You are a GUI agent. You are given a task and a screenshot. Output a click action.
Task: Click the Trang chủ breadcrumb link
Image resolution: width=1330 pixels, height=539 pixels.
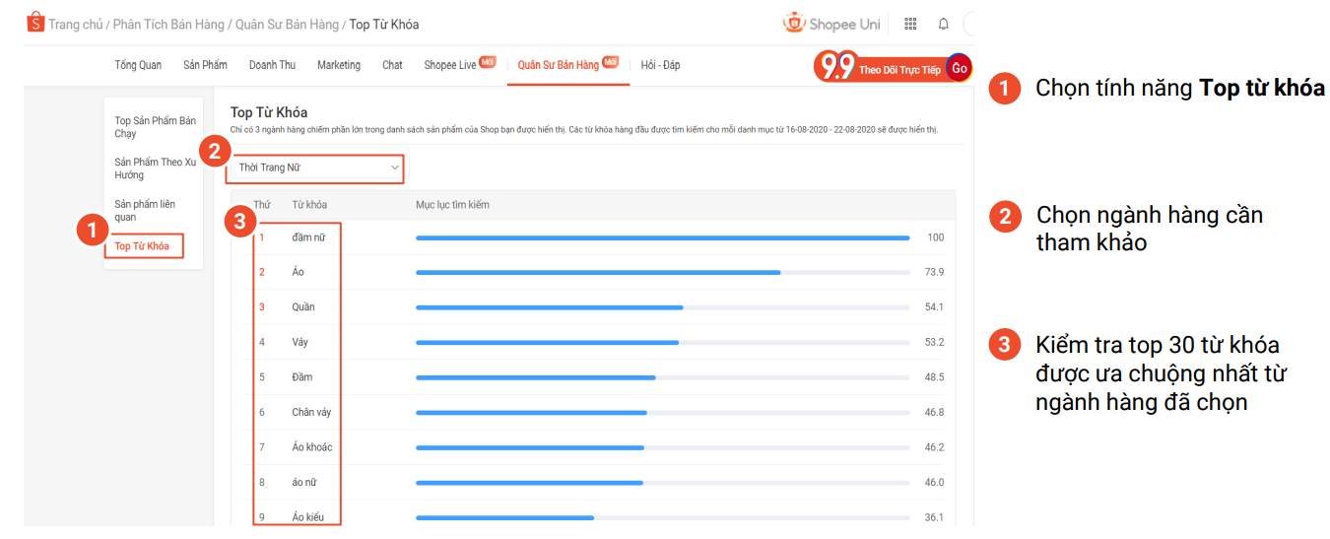click(x=76, y=25)
